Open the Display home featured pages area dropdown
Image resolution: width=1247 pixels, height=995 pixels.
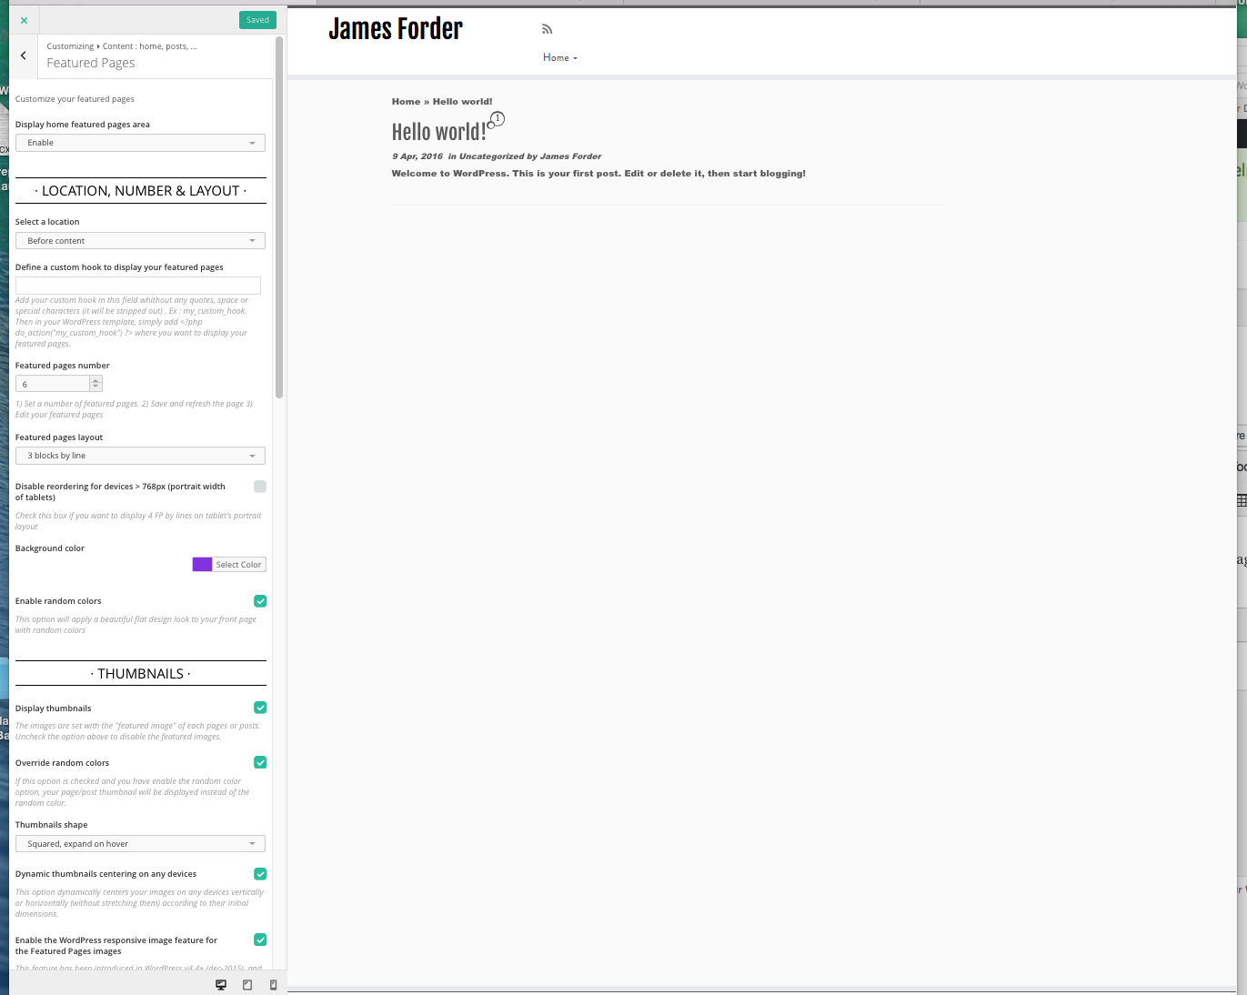coord(140,143)
